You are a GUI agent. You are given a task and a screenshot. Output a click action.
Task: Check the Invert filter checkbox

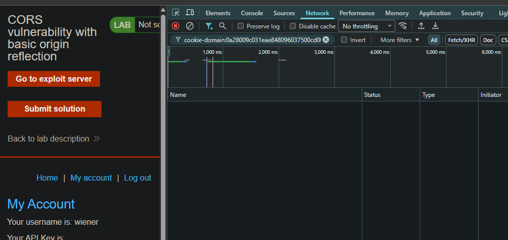pos(344,40)
